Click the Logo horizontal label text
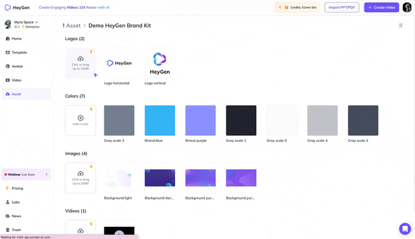The image size is (415, 239). point(117,83)
